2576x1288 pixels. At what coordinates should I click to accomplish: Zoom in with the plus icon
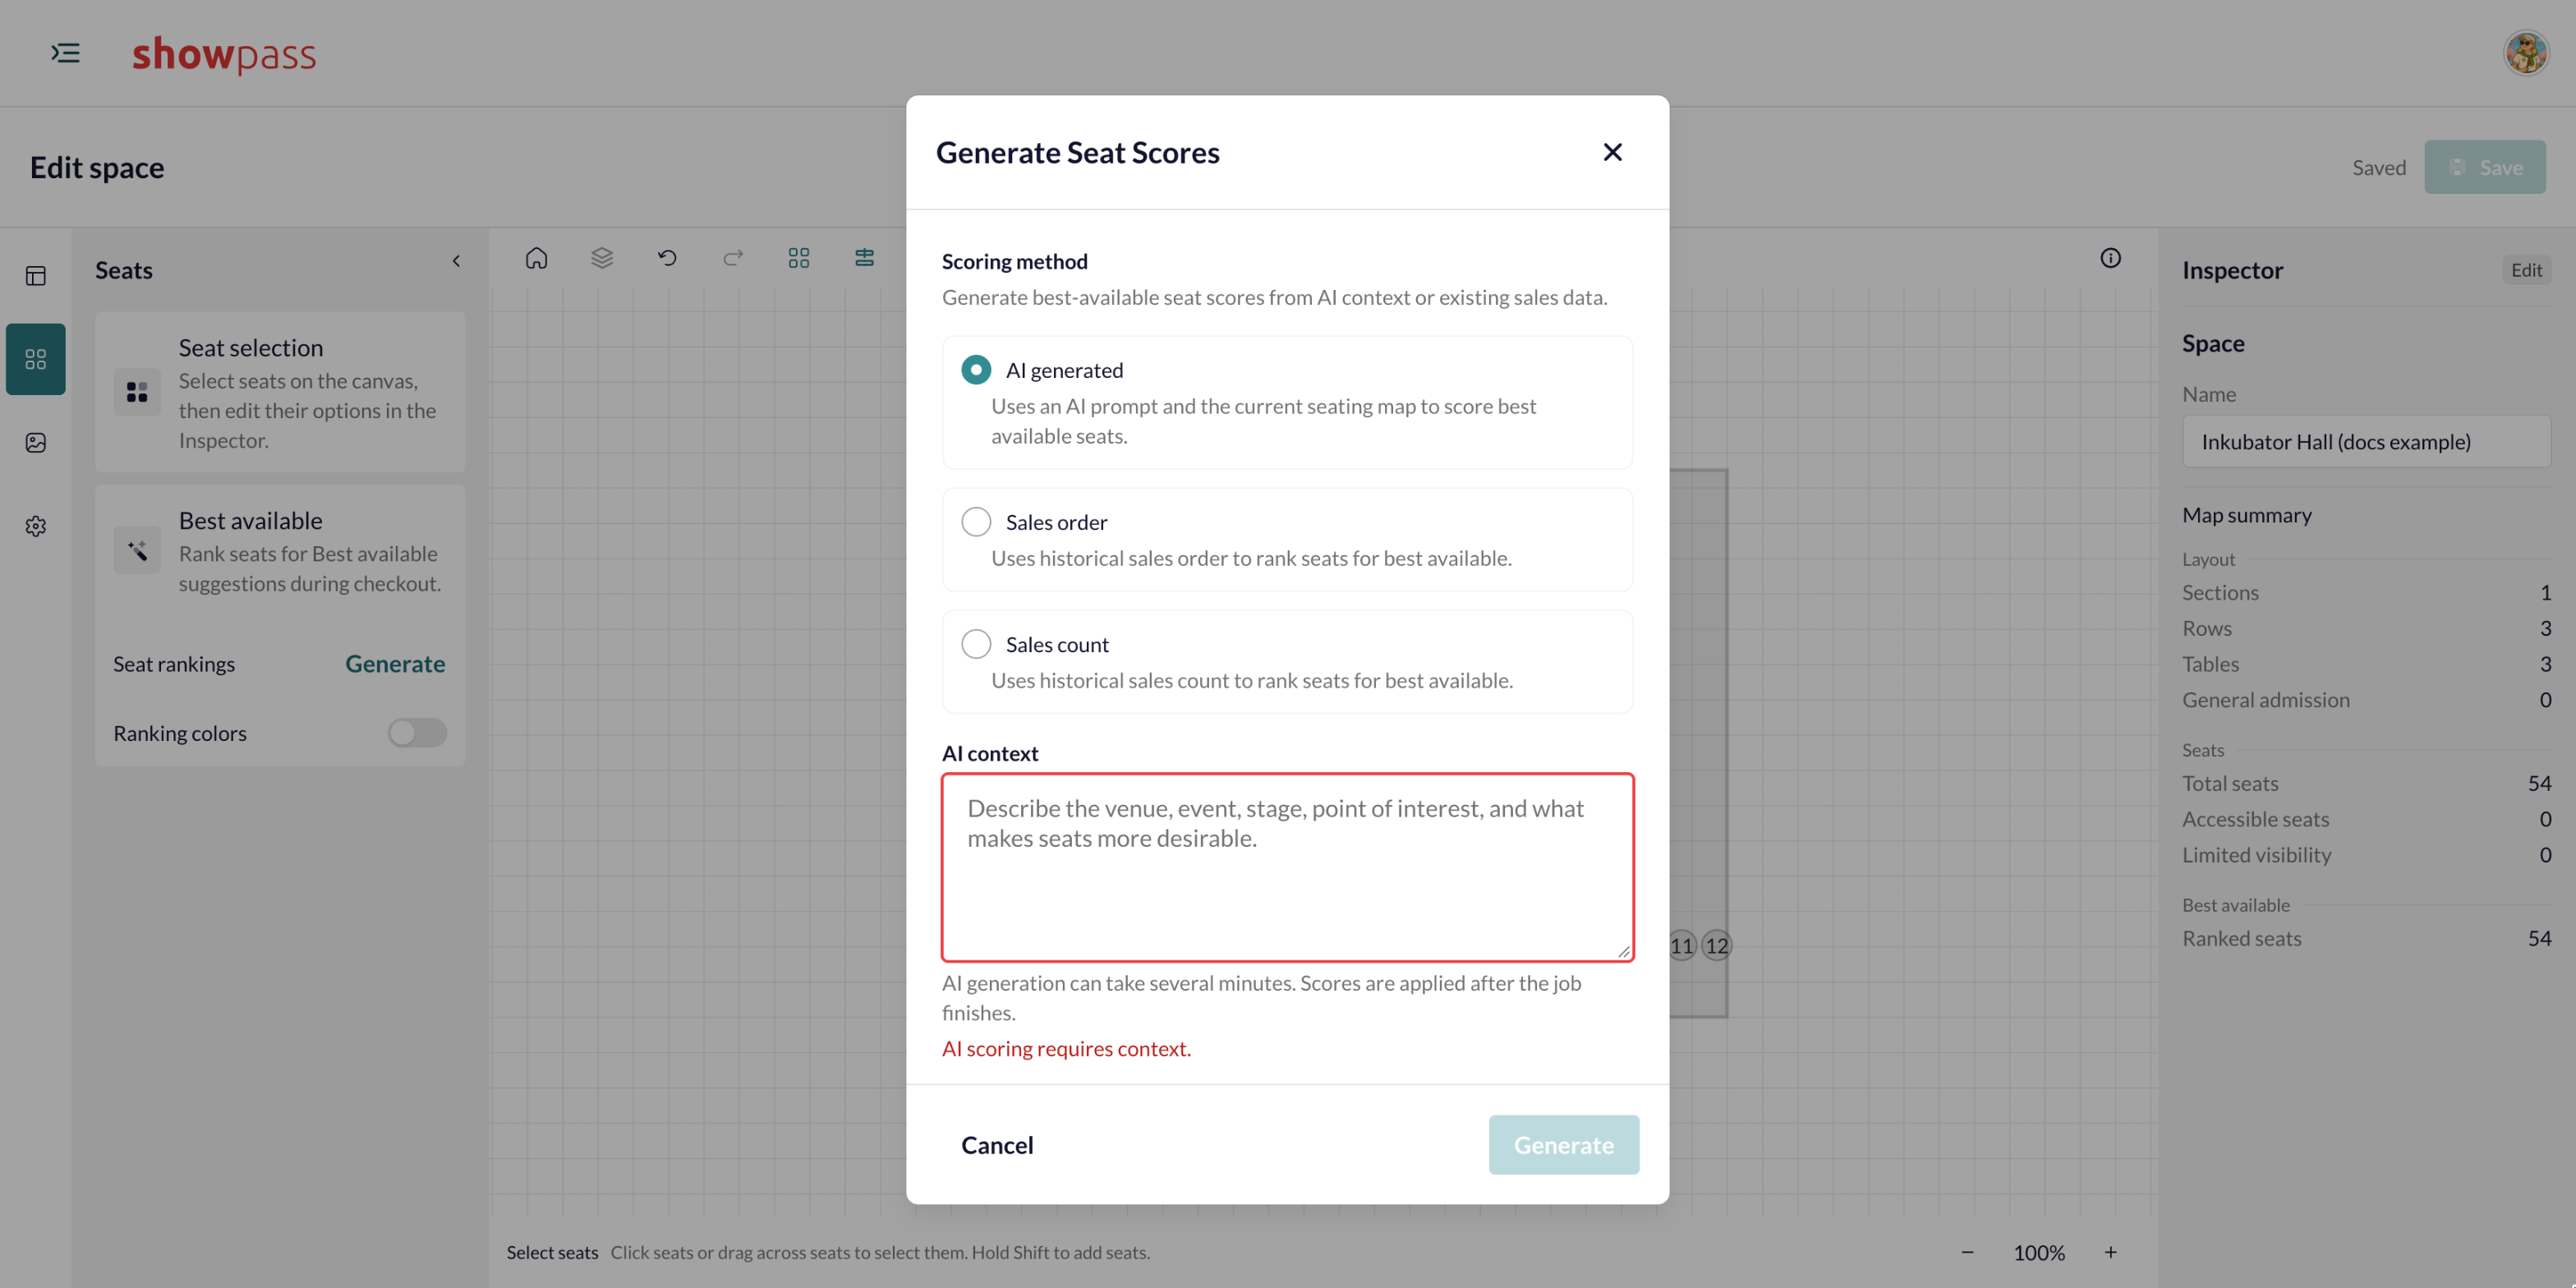pos(2110,1252)
